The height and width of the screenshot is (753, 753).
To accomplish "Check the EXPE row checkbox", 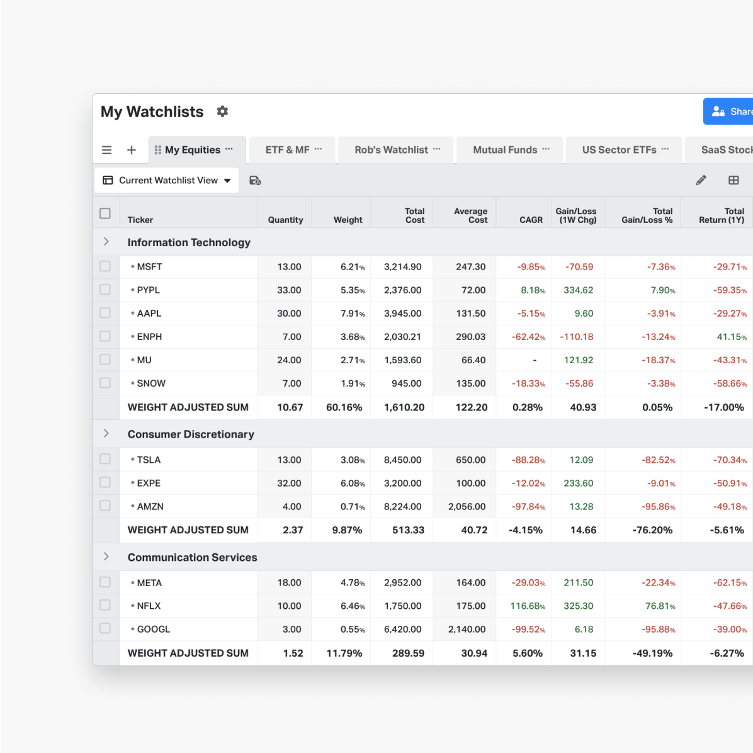I will [x=105, y=483].
